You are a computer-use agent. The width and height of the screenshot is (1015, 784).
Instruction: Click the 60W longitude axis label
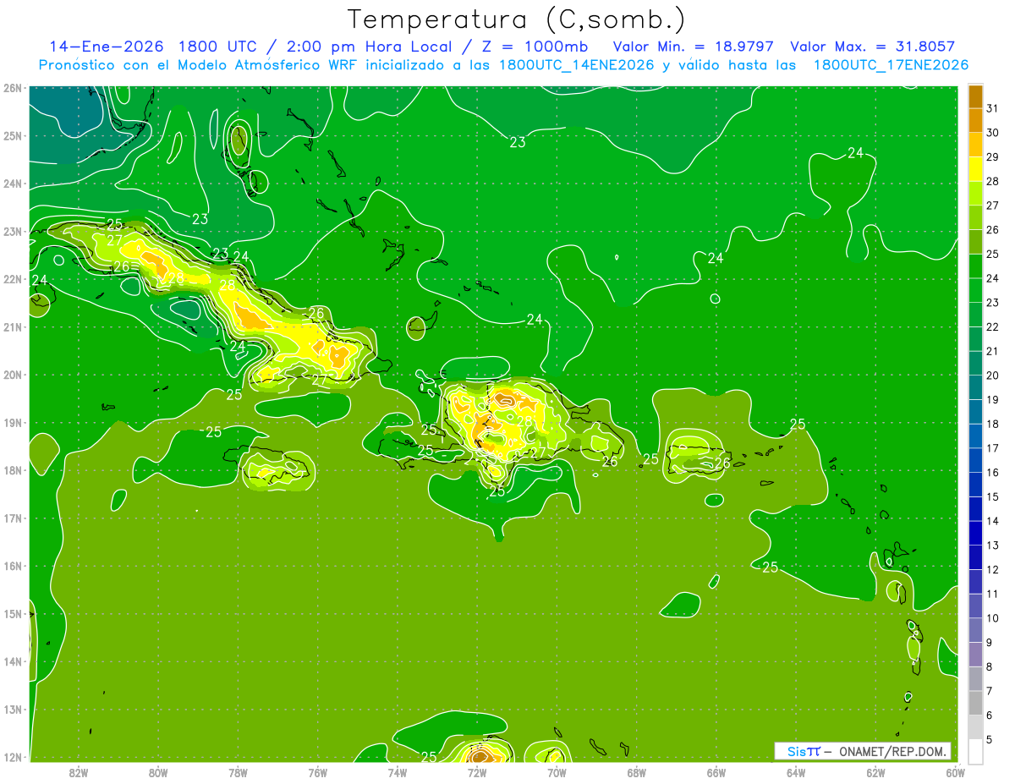(x=955, y=772)
